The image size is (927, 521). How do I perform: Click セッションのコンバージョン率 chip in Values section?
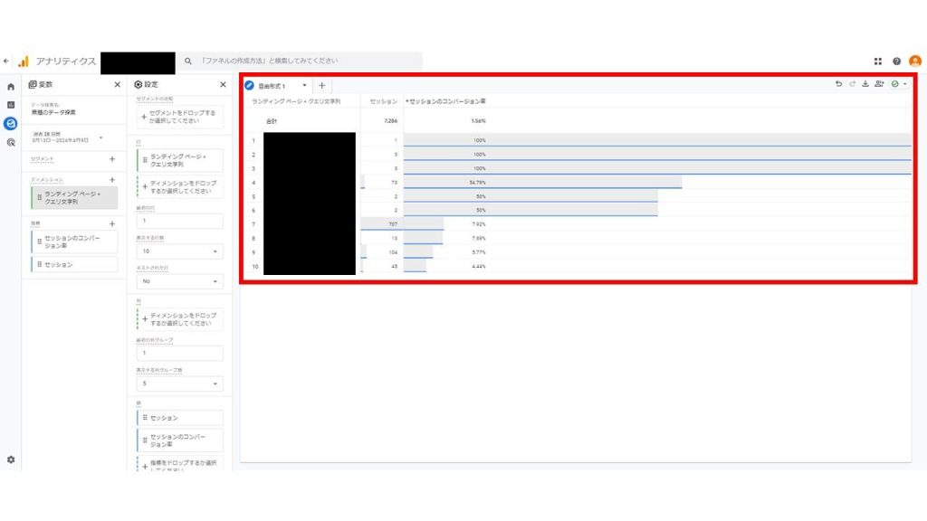pos(180,440)
